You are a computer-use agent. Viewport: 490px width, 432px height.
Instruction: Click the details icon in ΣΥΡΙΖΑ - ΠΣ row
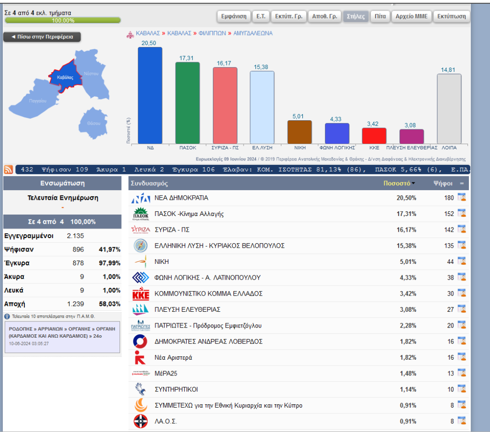462,230
